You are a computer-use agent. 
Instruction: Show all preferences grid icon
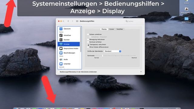pyautogui.click(x=77, y=21)
